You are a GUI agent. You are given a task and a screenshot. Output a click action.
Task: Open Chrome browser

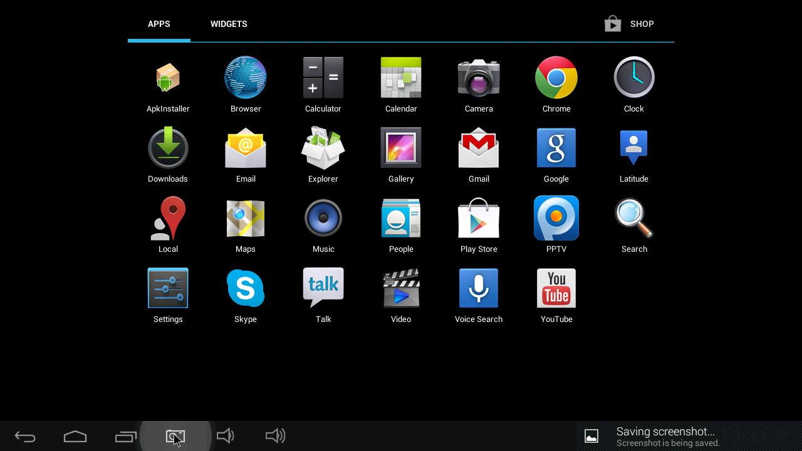click(556, 78)
